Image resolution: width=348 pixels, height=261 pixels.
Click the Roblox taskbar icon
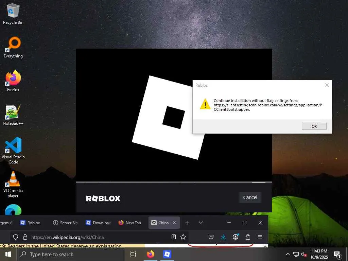point(167,254)
